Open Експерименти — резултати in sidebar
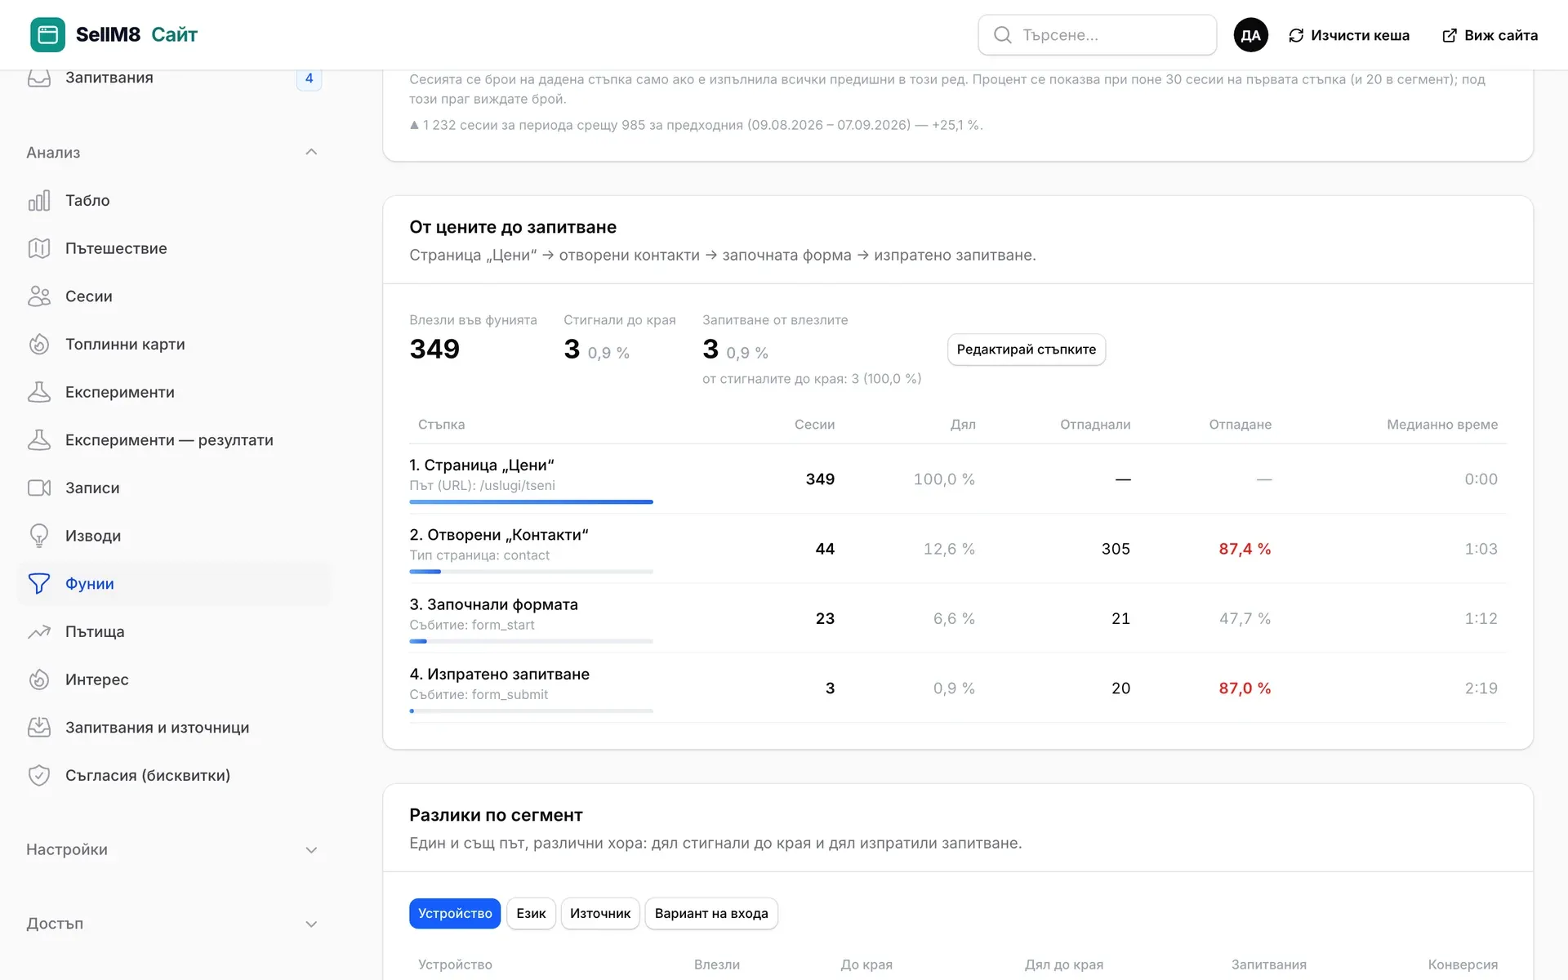 [174, 440]
